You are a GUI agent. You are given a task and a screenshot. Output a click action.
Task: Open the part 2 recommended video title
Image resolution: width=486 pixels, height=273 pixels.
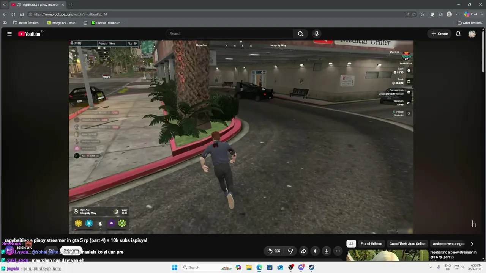pyautogui.click(x=453, y=254)
